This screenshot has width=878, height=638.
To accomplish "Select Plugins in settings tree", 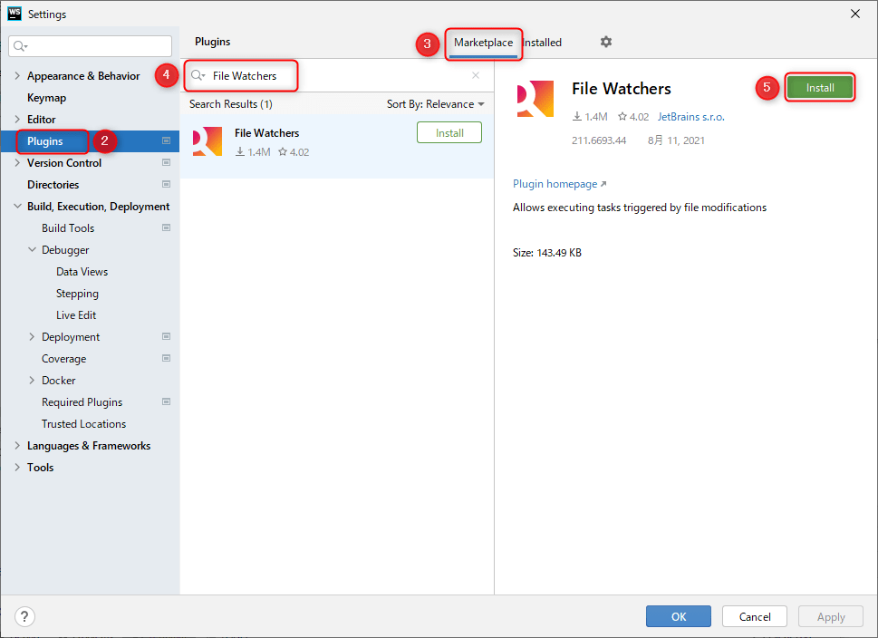I will (x=44, y=141).
